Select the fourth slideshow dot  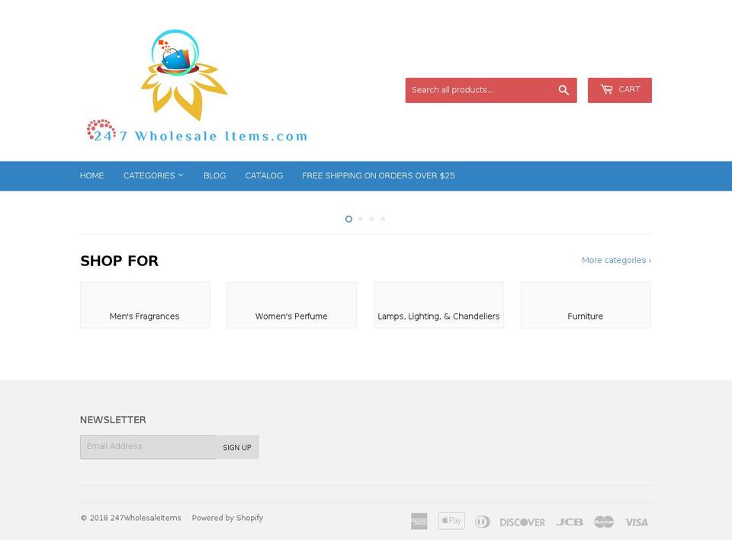pos(384,219)
